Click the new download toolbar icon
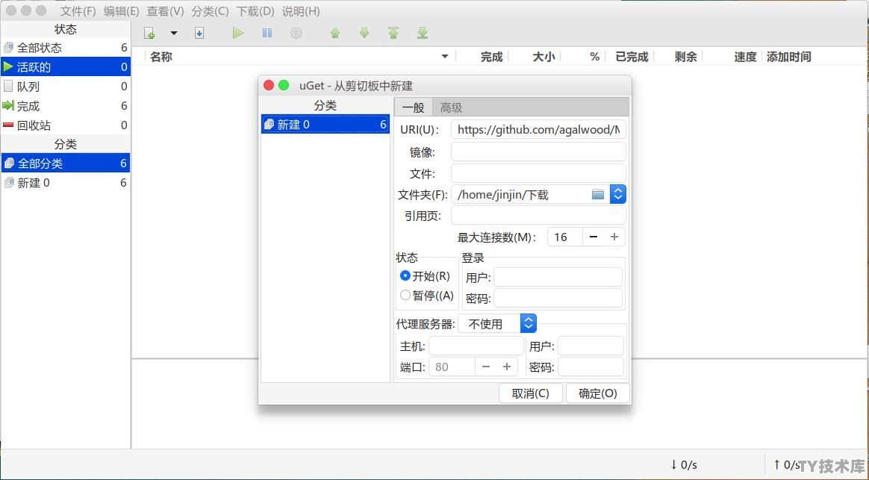Image resolution: width=869 pixels, height=480 pixels. click(x=149, y=34)
